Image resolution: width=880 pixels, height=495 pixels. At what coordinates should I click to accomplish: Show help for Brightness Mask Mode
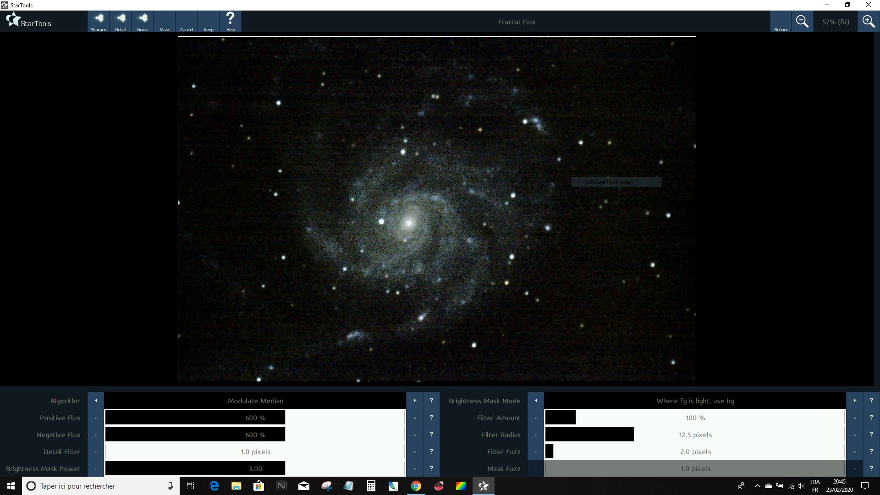click(871, 401)
